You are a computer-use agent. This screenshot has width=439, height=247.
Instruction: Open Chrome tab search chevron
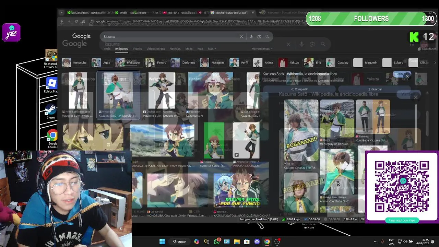coord(61,13)
